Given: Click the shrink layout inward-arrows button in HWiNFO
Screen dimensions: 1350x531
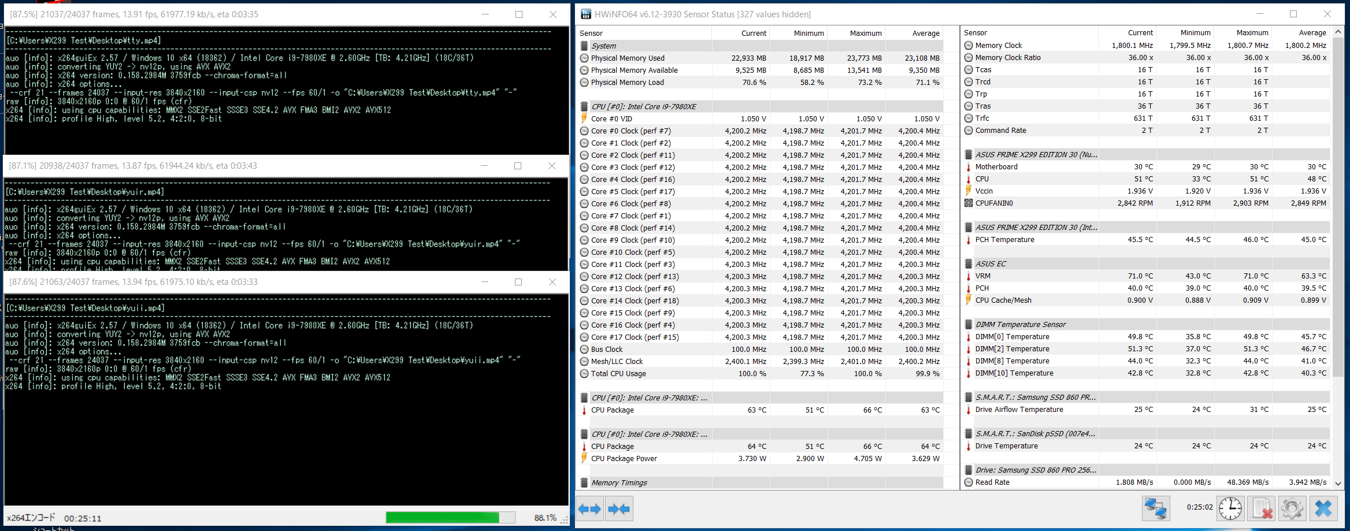Looking at the screenshot, I should point(619,509).
